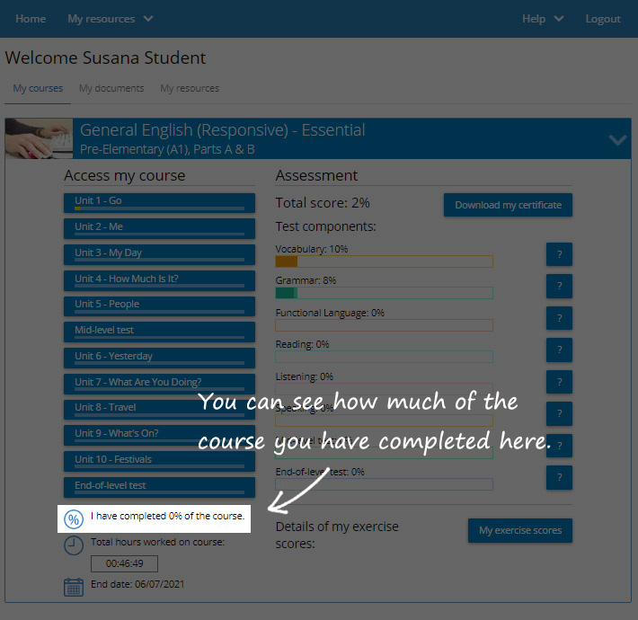Click the total hours worked time field
The width and height of the screenshot is (638, 620).
(124, 564)
